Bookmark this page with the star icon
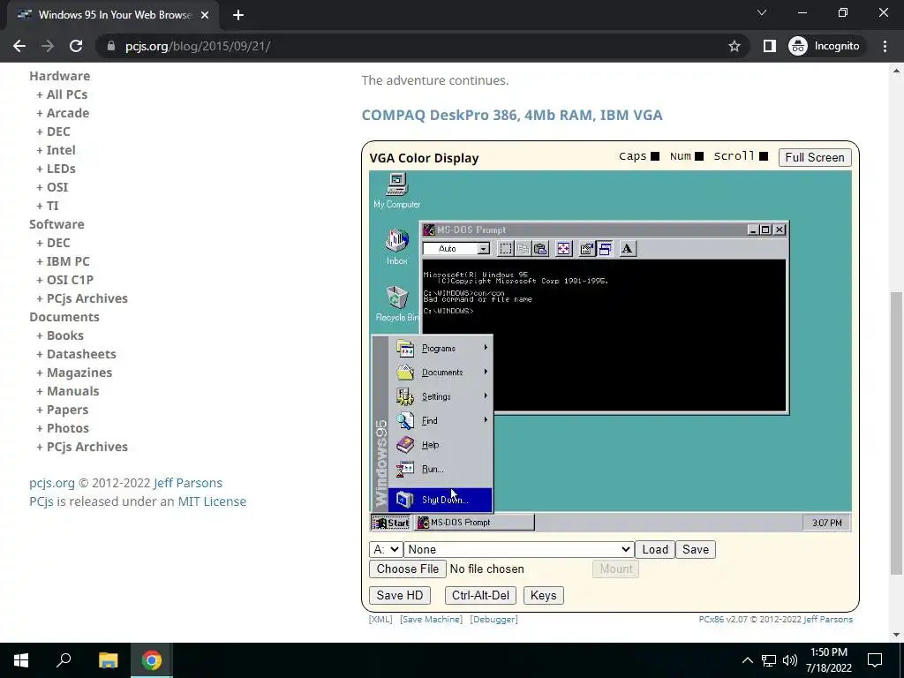 (x=734, y=46)
